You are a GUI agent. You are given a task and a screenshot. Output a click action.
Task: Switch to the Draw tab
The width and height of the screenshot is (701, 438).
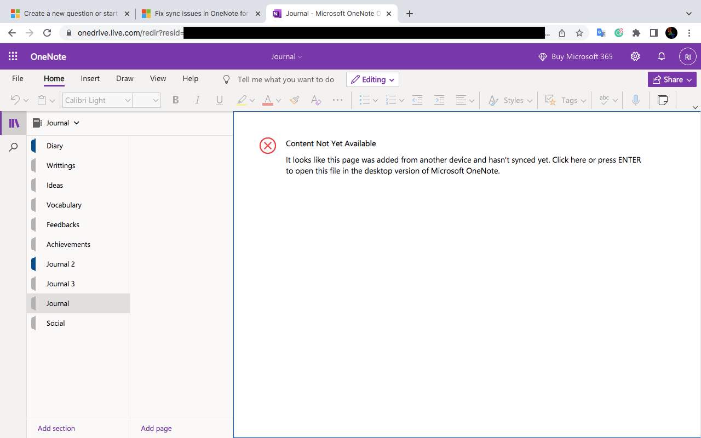point(125,79)
